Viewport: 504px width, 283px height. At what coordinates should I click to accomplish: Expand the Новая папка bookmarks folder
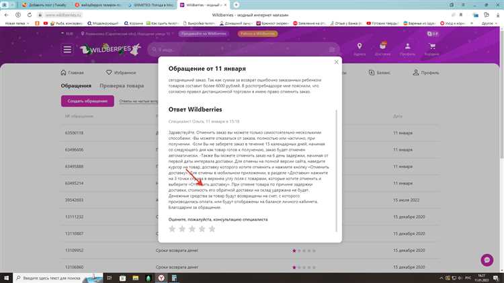pos(17,23)
